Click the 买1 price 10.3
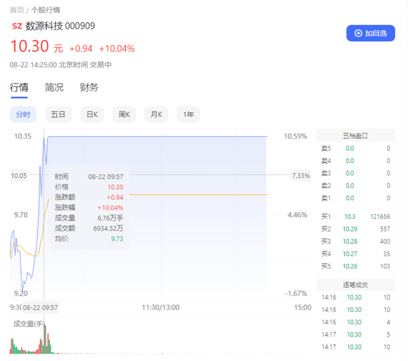 (x=350, y=216)
